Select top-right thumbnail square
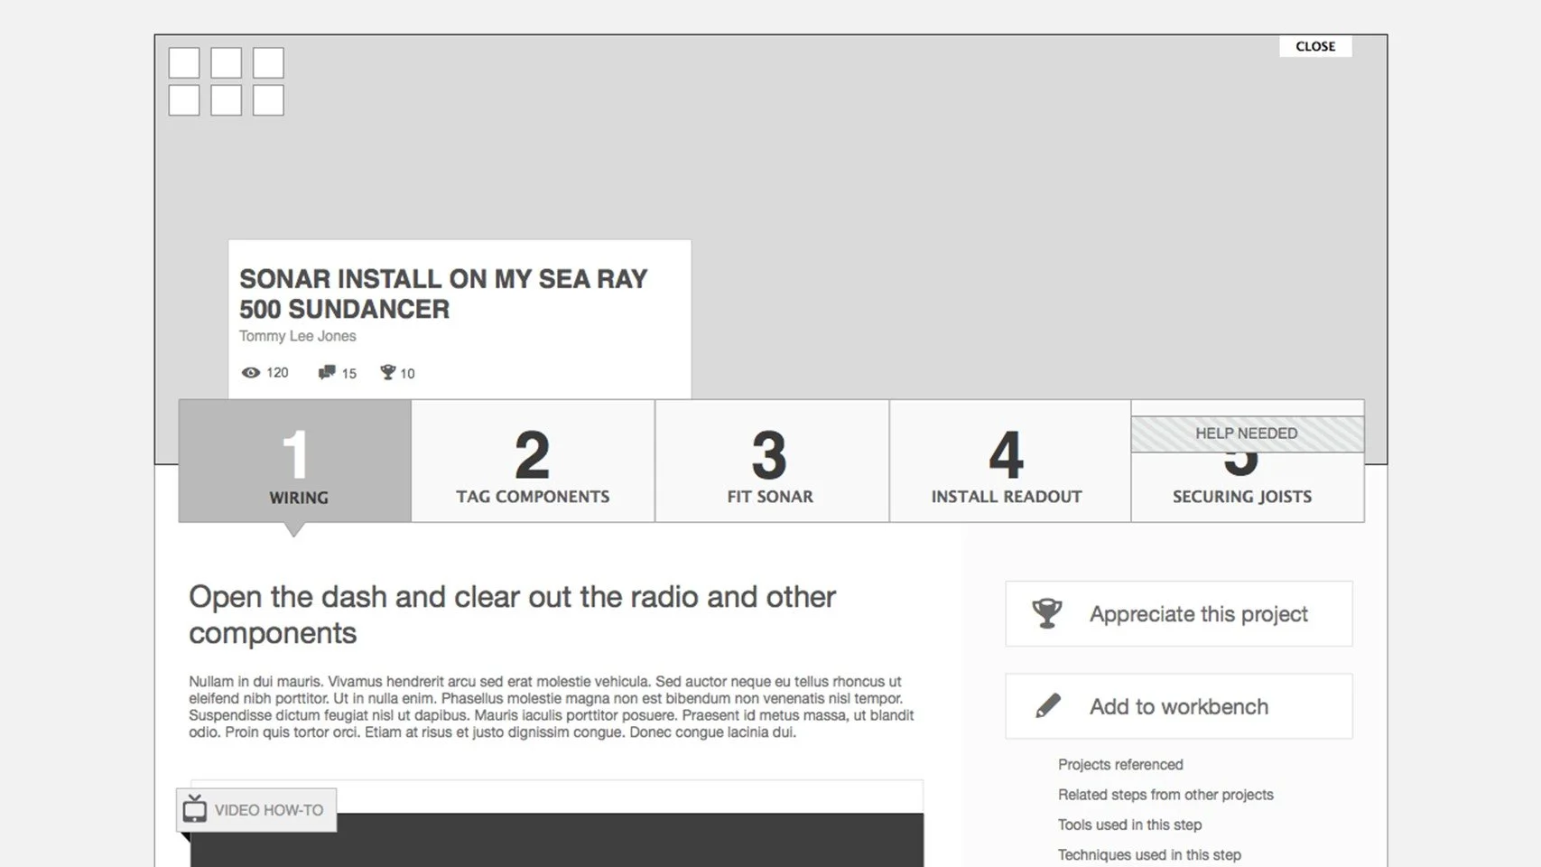This screenshot has height=867, width=1541. click(x=268, y=63)
